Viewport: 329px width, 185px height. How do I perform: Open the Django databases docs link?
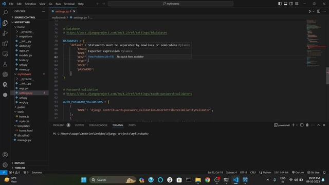(x=117, y=33)
